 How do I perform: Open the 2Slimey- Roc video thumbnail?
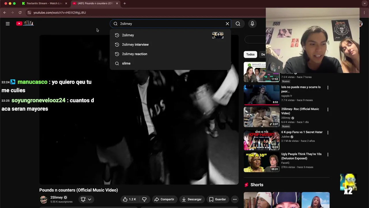click(262, 117)
